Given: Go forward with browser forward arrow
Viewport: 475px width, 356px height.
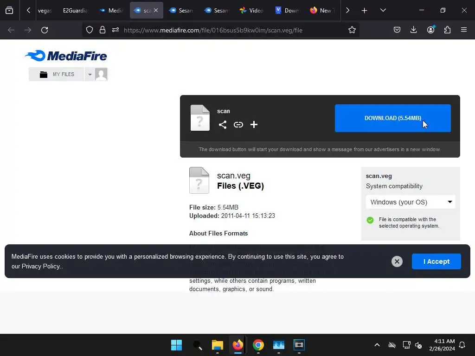Looking at the screenshot, I should 28,30.
